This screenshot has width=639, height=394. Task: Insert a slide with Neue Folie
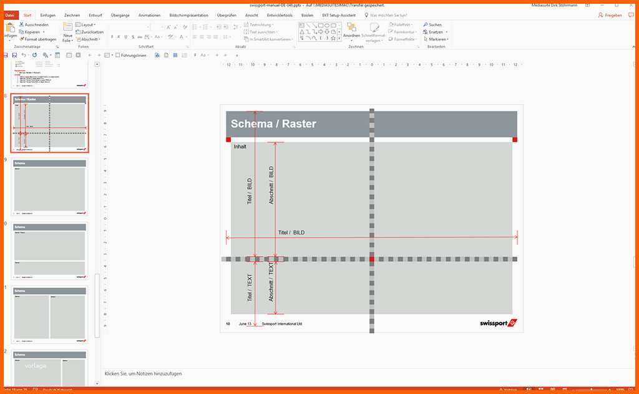click(x=67, y=31)
